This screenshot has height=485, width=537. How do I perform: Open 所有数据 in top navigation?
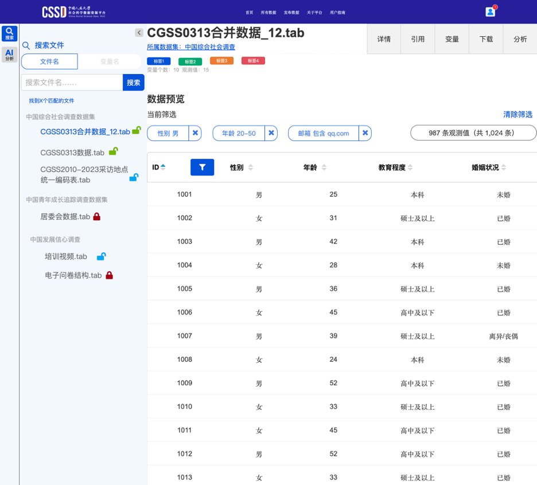[268, 12]
